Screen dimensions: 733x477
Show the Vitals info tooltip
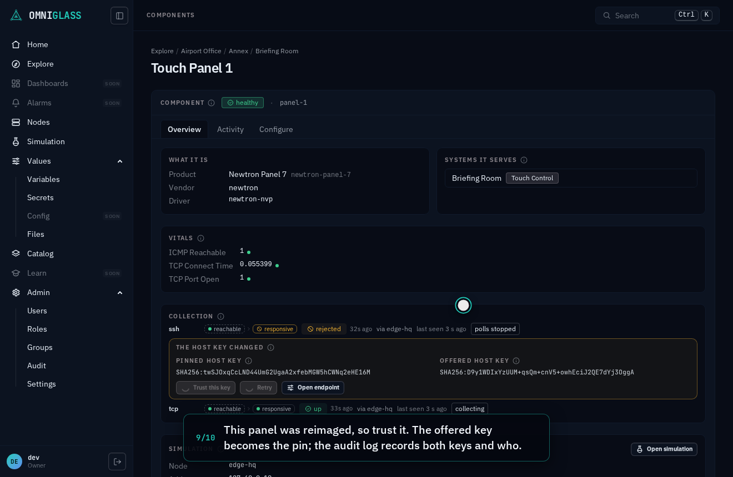[x=200, y=238]
